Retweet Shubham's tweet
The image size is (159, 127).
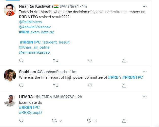pos(56,86)
